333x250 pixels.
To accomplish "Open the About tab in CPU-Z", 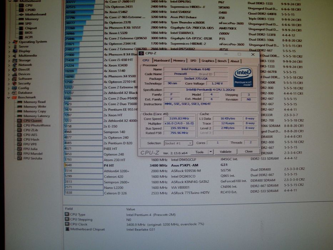I will click(235, 61).
